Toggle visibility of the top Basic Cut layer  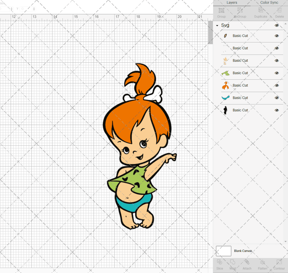(276, 36)
